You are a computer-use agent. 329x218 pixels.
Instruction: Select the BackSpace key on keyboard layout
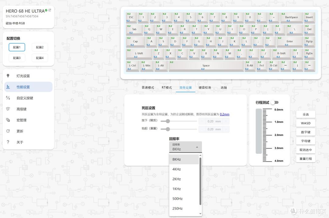coord(292,17)
